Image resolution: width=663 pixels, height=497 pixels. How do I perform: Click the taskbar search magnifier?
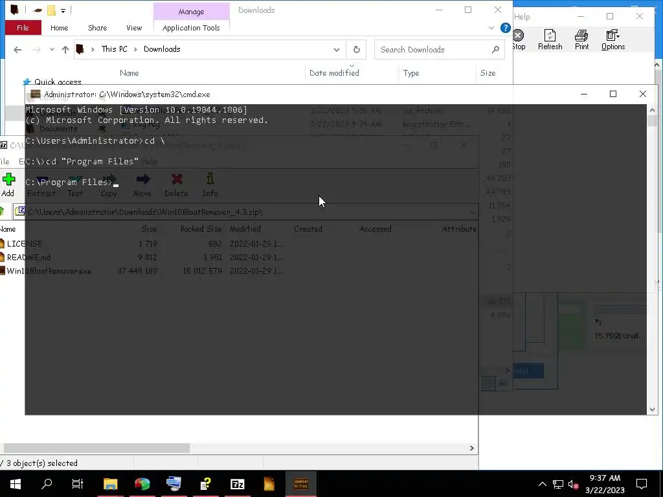[47, 483]
